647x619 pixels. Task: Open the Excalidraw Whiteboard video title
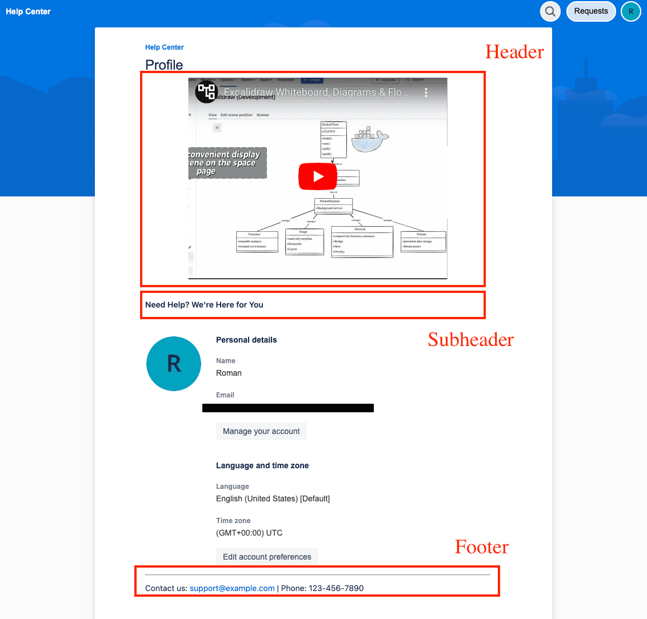316,92
